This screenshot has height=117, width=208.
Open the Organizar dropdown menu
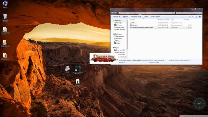click(116, 17)
